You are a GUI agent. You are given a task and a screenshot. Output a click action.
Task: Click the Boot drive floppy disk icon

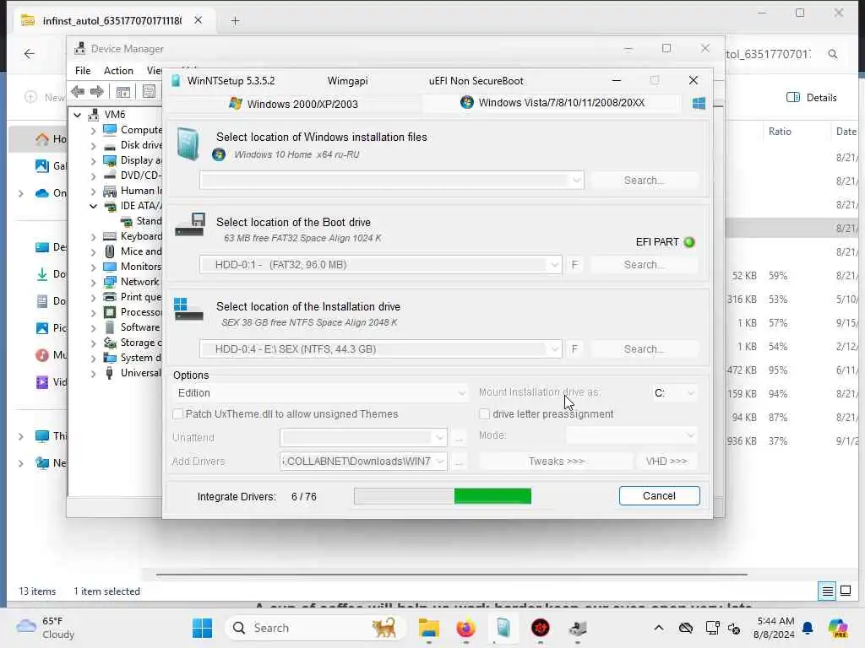click(x=190, y=224)
